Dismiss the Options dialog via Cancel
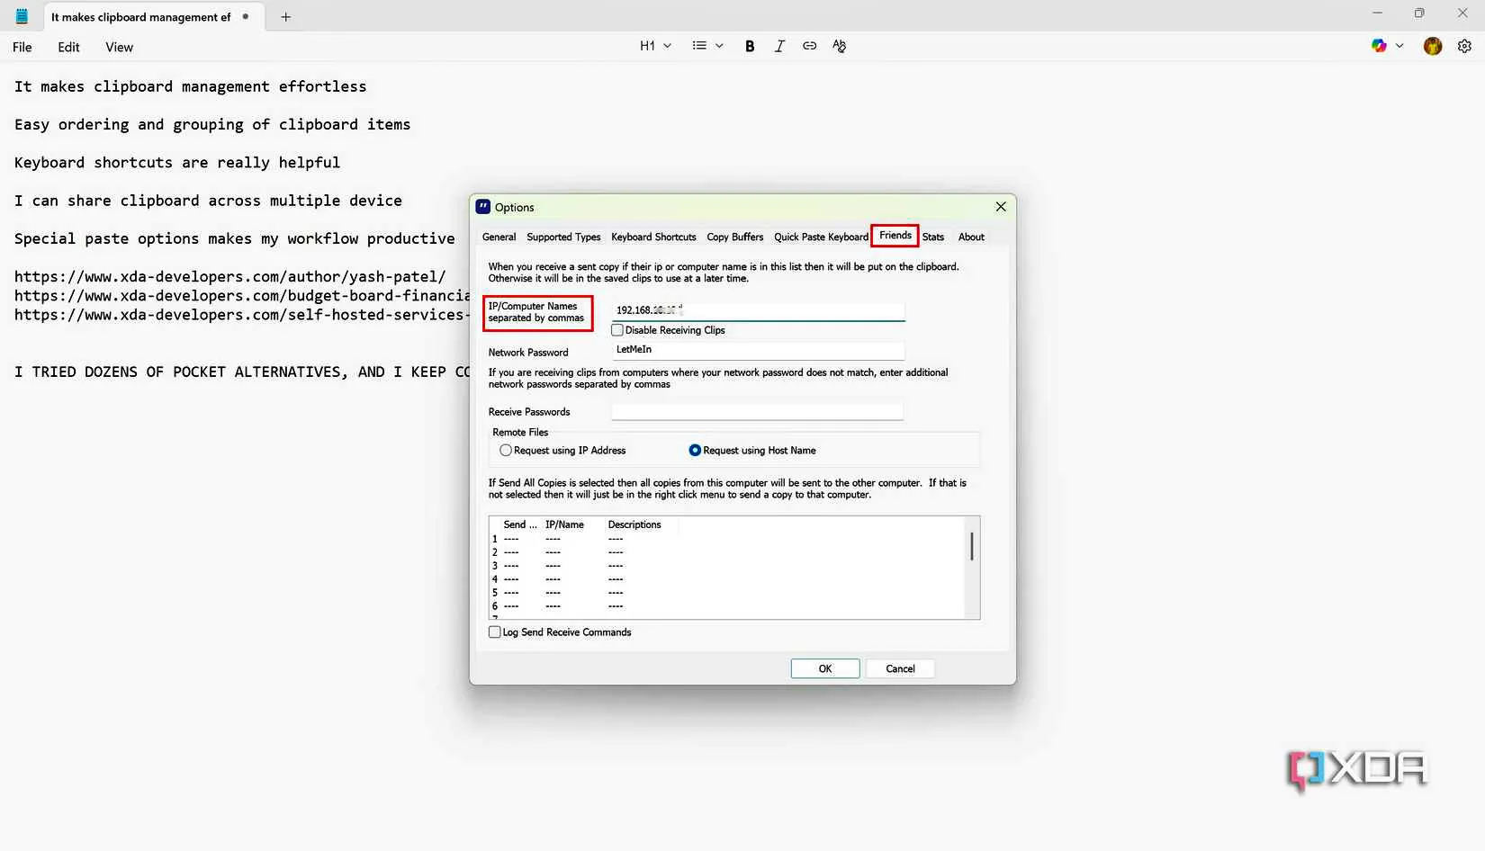The height and width of the screenshot is (851, 1485). pos(899,668)
